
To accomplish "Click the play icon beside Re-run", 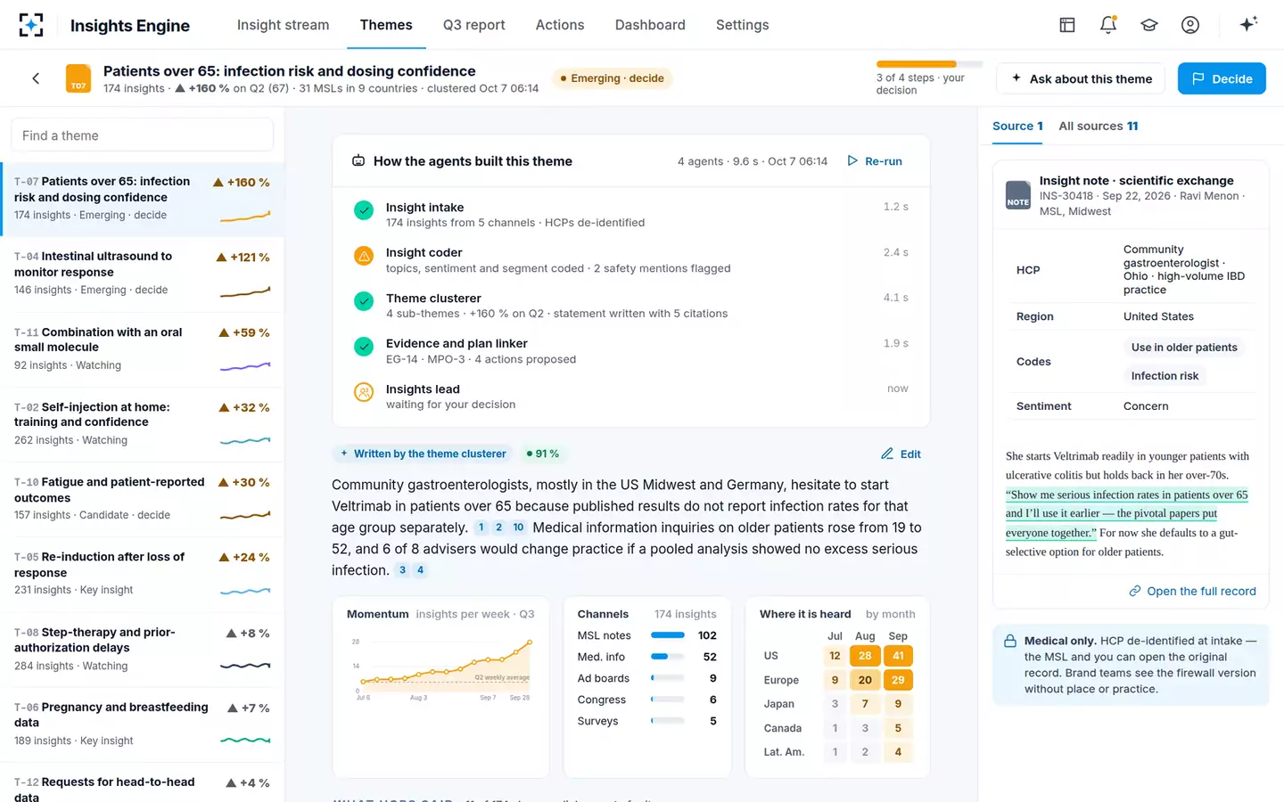I will point(852,161).
